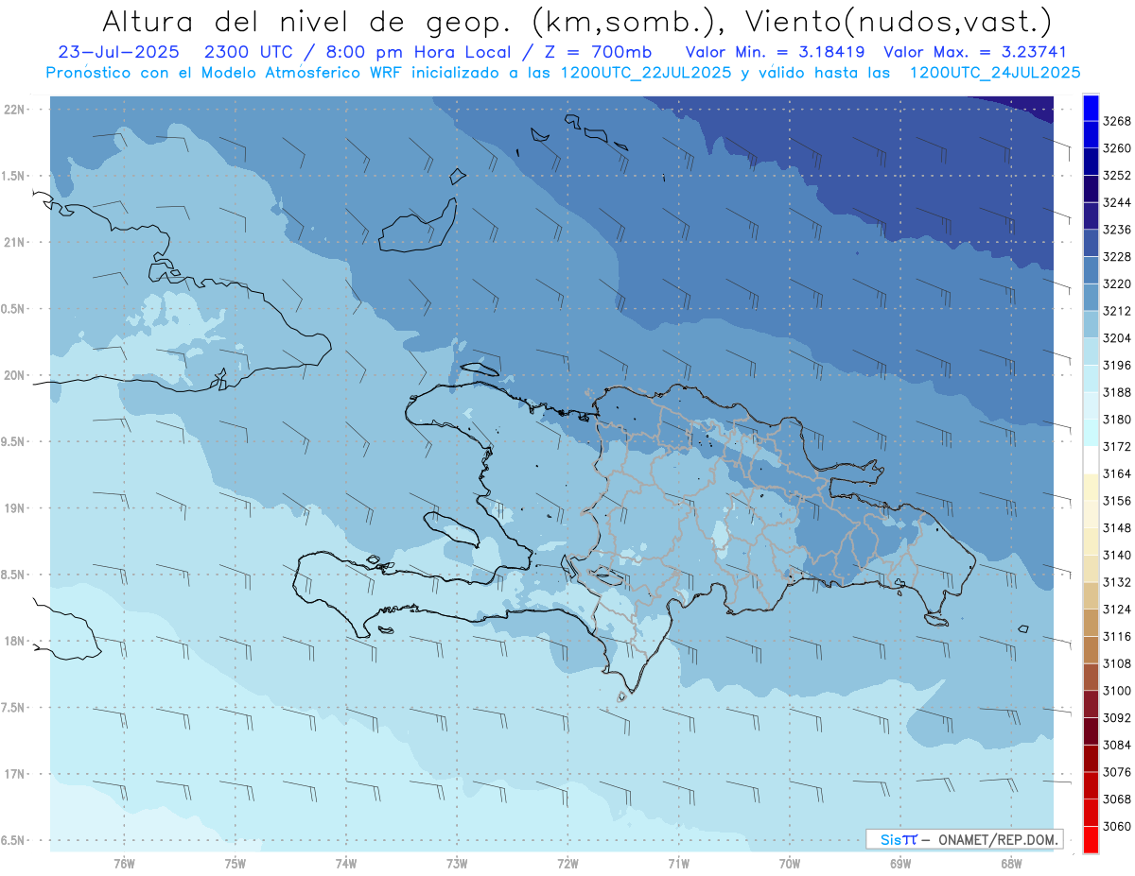
Task: Click the 3268 legend value
Action: pyautogui.click(x=1117, y=122)
